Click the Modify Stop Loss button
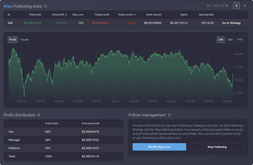This screenshot has height=165, width=253. pyautogui.click(x=159, y=147)
